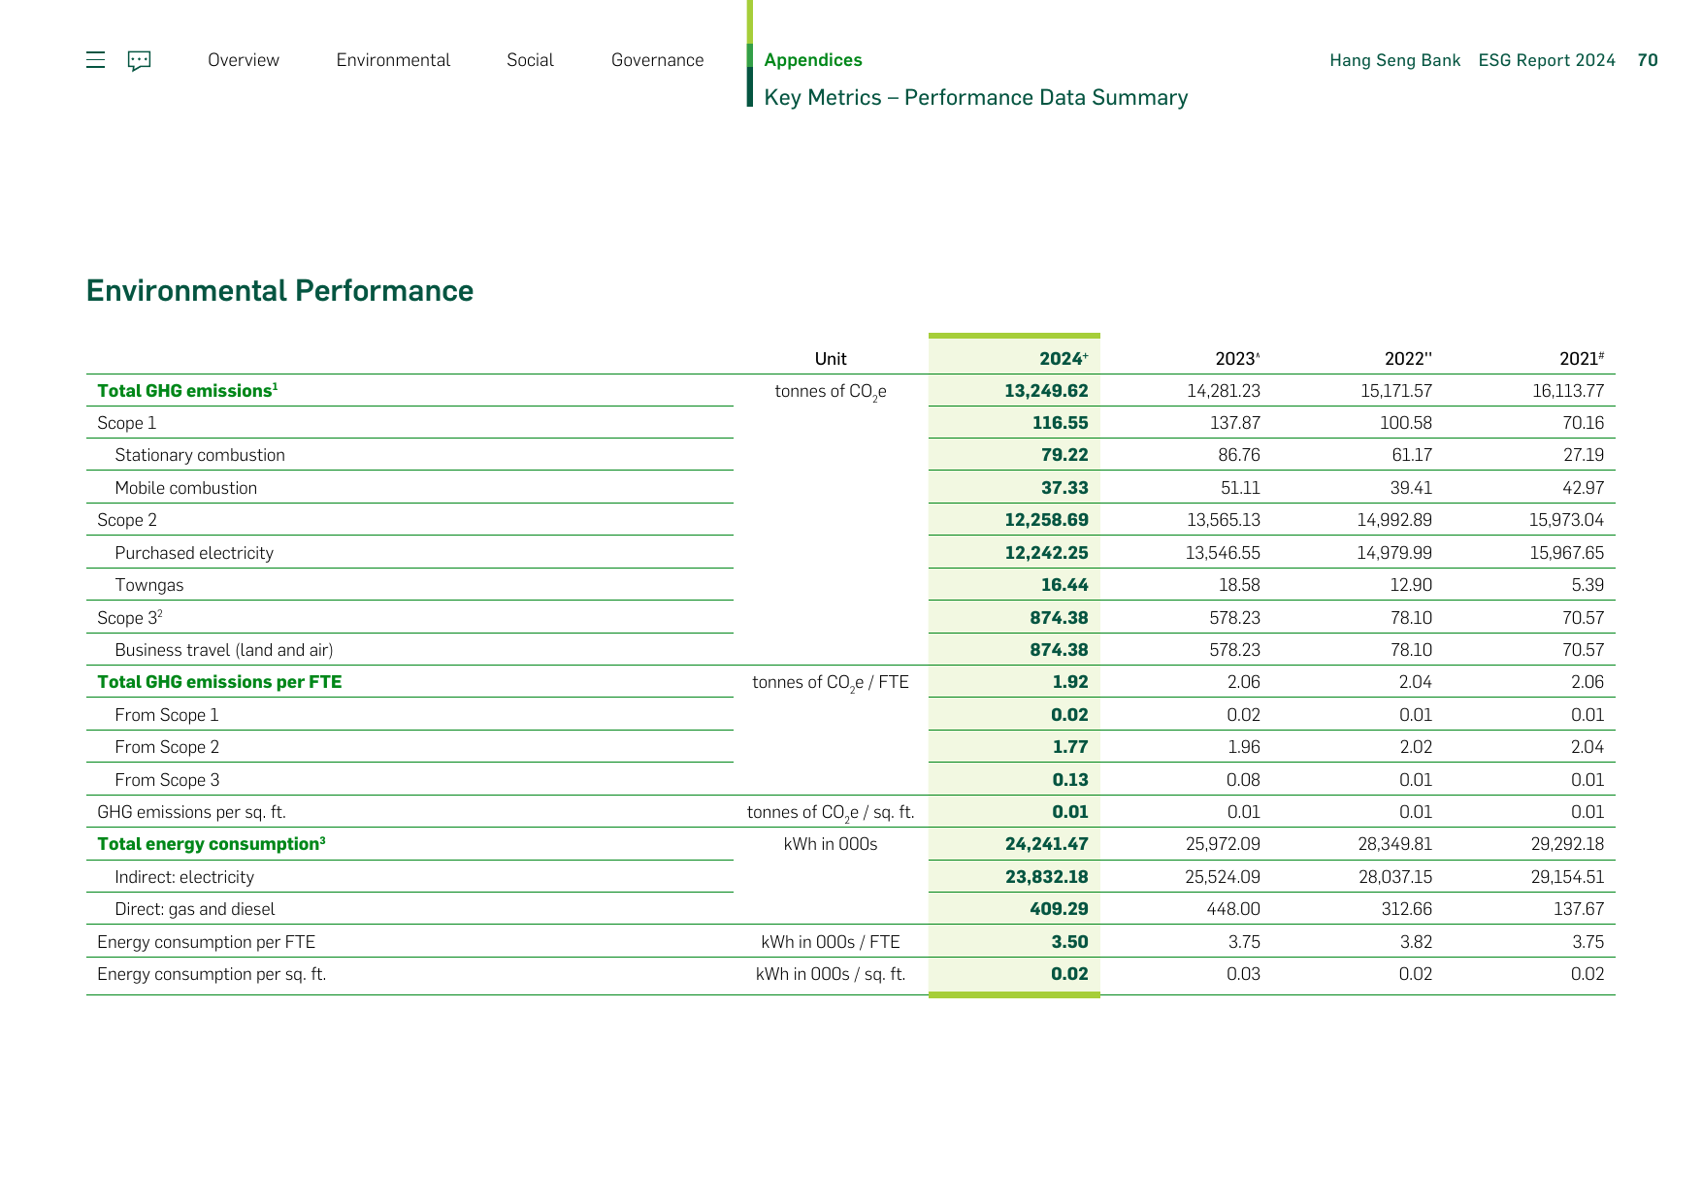Click the 2021 column header
The width and height of the screenshot is (1702, 1204).
click(1582, 359)
